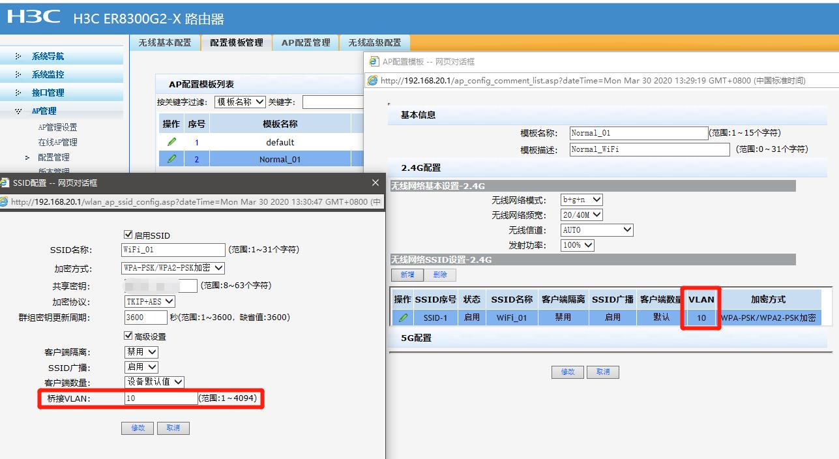Click the 共享密钥 input field
Image resolution: width=839 pixels, height=459 pixels.
point(160,286)
